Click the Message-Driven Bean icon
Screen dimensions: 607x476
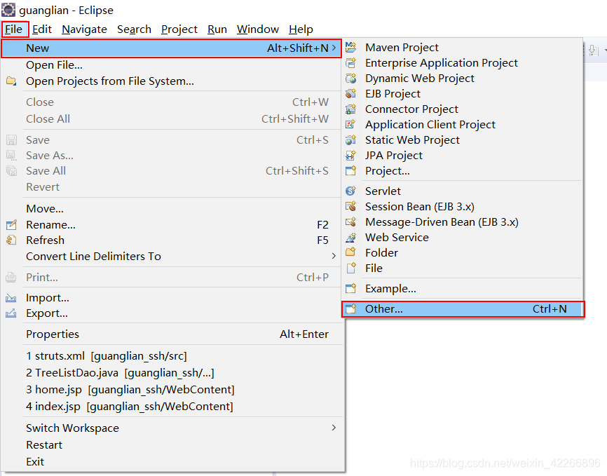pyautogui.click(x=350, y=222)
